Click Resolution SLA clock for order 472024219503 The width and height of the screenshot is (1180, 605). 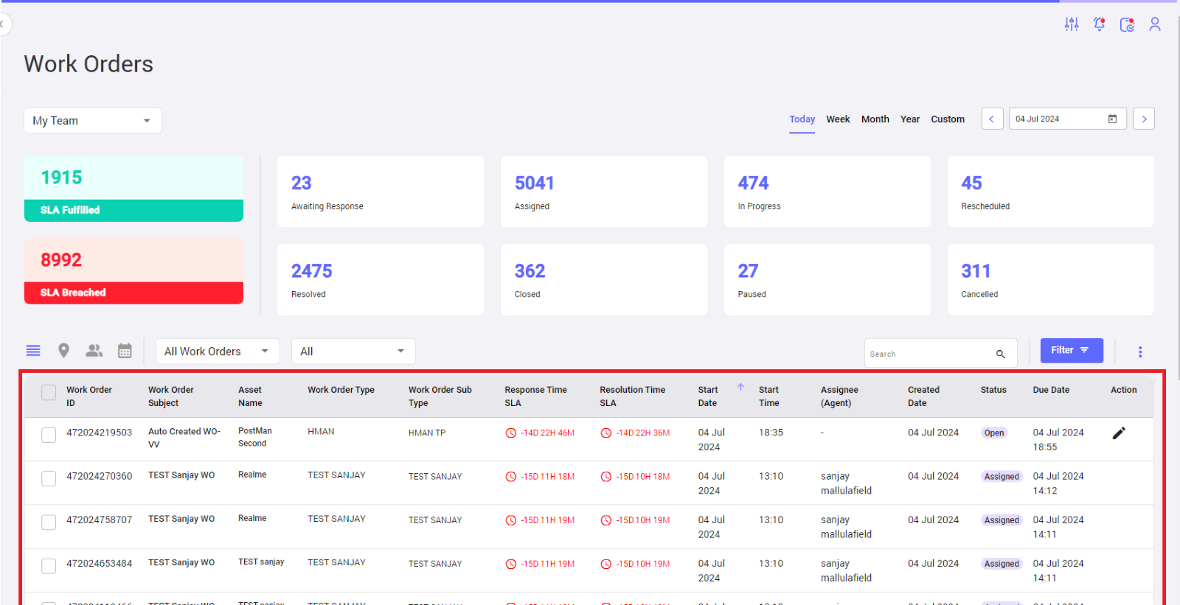coord(606,433)
